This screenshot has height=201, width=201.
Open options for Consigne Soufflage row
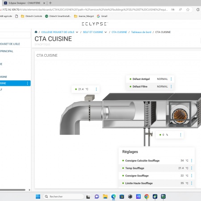(192, 176)
